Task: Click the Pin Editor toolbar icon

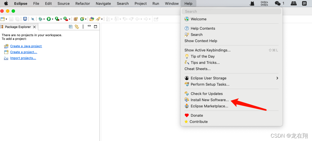Action: (x=156, y=19)
